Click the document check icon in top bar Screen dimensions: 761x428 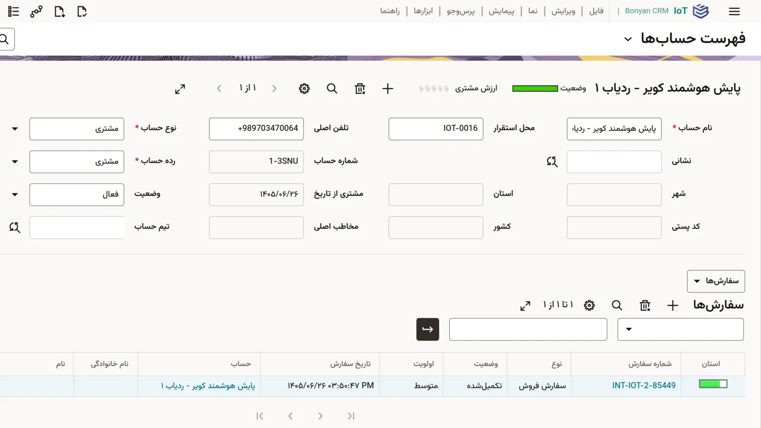coord(82,11)
